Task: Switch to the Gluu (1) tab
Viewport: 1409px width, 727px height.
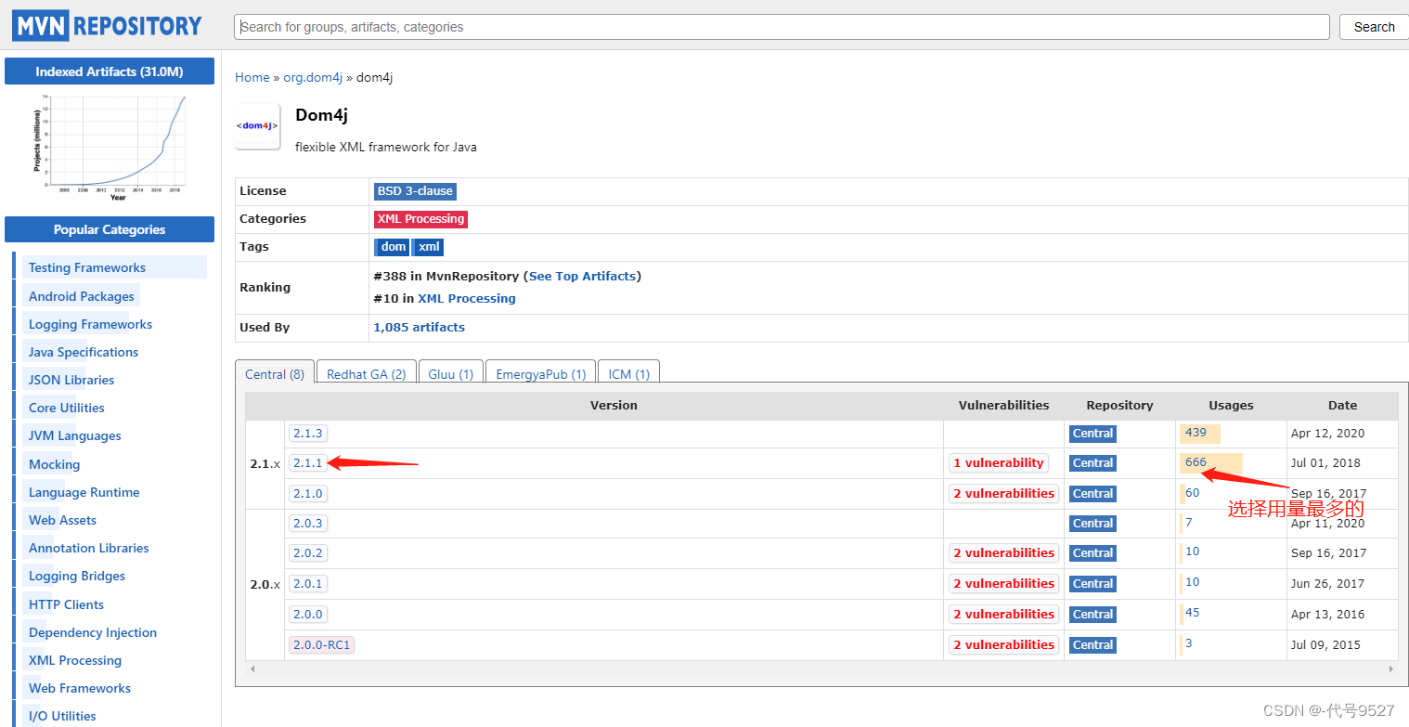Action: [451, 374]
